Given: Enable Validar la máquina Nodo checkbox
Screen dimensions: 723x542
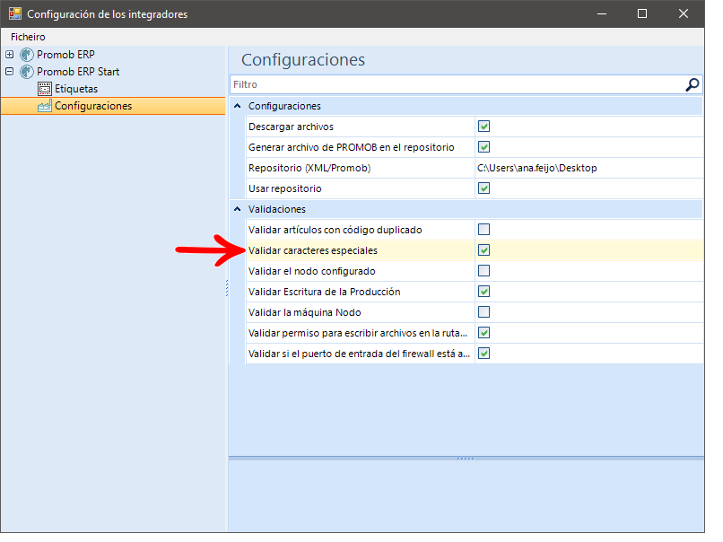Looking at the screenshot, I should point(483,311).
